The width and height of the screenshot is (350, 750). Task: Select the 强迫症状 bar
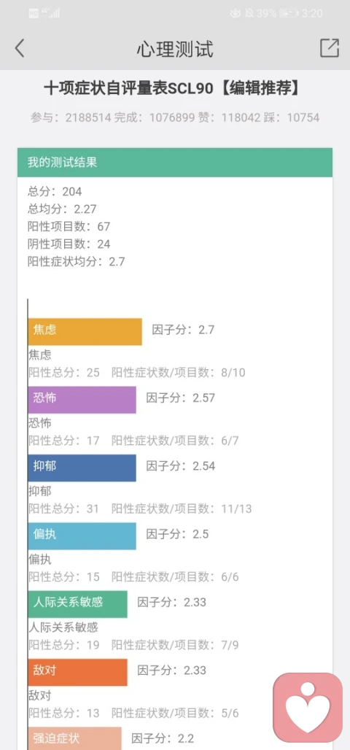click(x=74, y=738)
